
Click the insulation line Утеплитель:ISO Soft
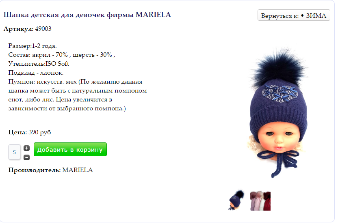pos(39,64)
